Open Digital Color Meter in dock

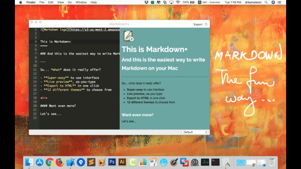[174, 162]
